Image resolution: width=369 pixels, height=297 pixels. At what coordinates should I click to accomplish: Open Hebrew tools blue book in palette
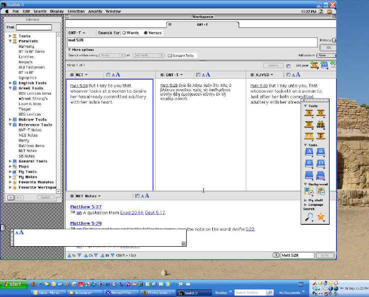[x=309, y=163]
